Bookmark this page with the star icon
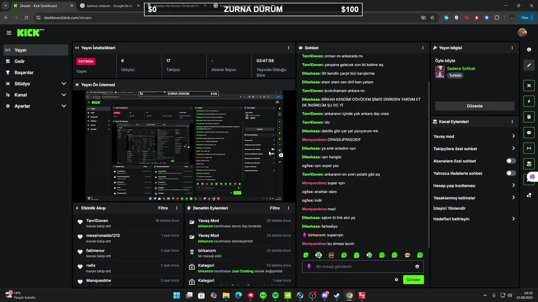This screenshot has width=538, height=302. [x=432, y=18]
